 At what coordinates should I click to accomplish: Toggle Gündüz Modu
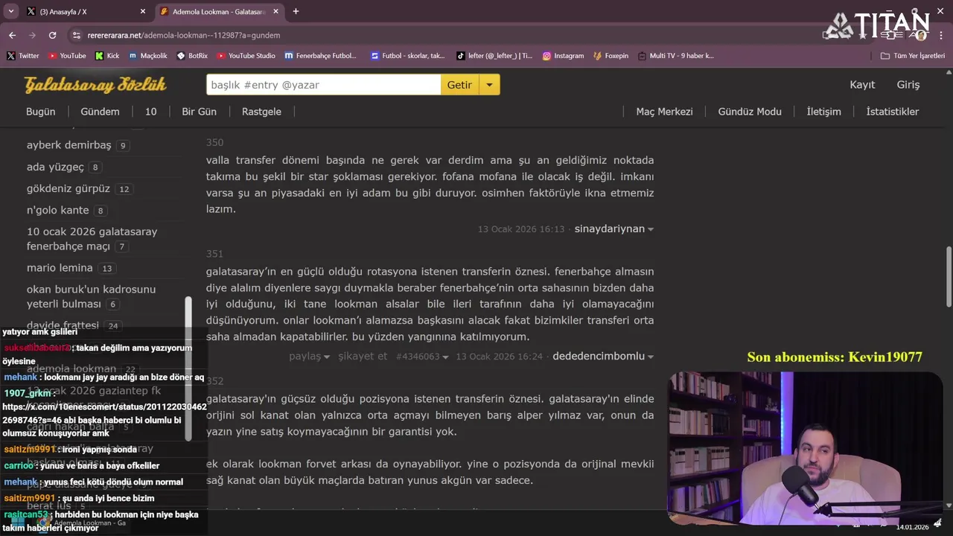click(750, 112)
